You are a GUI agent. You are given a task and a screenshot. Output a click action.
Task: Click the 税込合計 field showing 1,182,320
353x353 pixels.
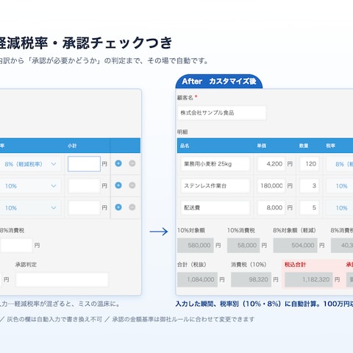point(309,279)
